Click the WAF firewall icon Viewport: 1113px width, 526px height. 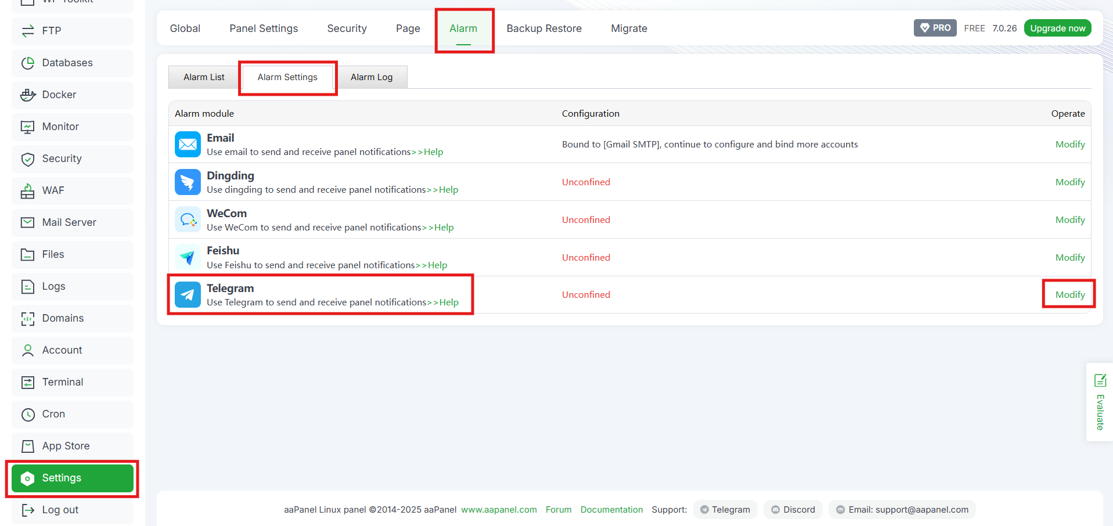pos(27,190)
